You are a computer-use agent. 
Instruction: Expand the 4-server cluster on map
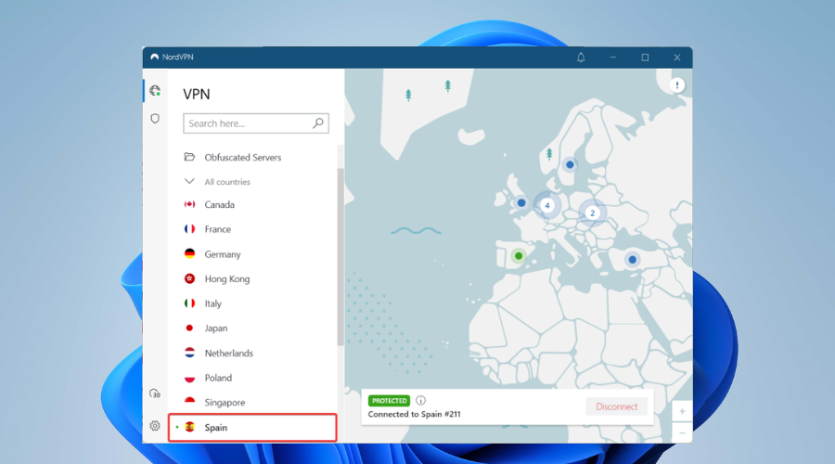547,205
